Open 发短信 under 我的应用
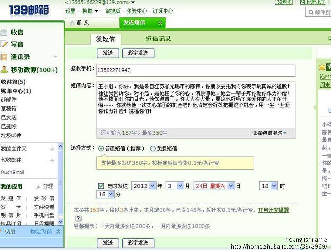 point(11,198)
